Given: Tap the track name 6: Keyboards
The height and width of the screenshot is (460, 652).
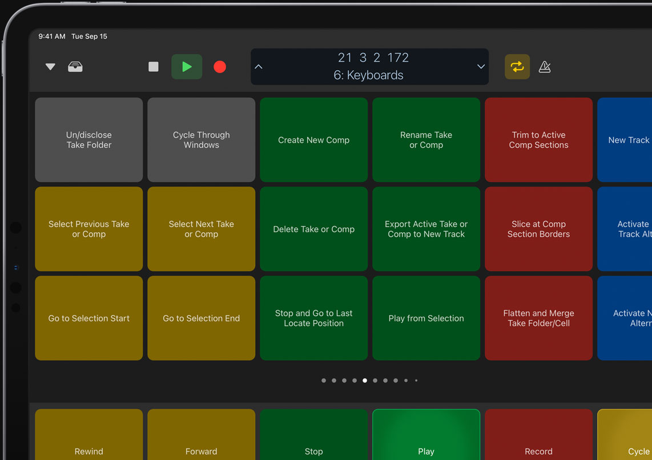Looking at the screenshot, I should pos(368,75).
